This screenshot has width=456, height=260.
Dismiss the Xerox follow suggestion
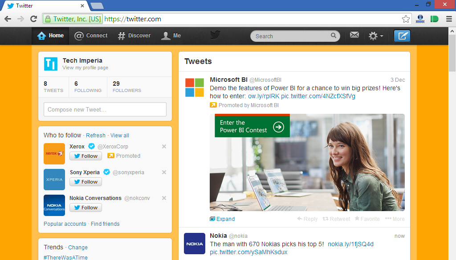[x=164, y=147]
